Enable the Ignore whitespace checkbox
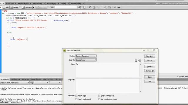188x105 pixels. [99, 96]
